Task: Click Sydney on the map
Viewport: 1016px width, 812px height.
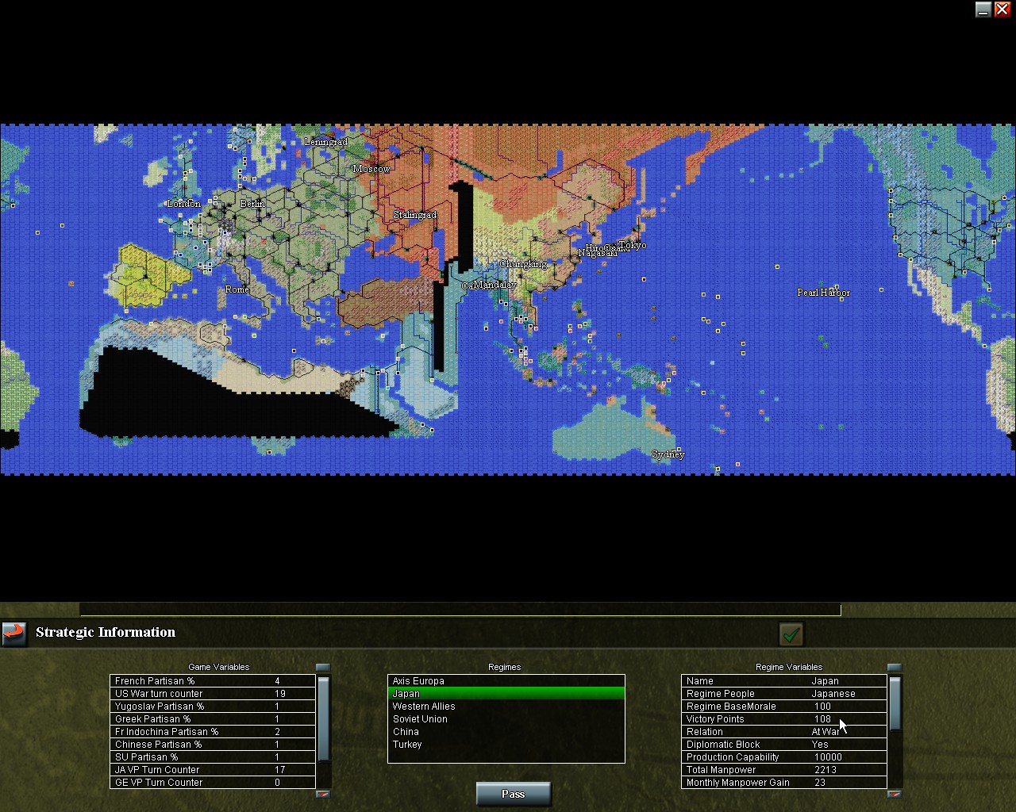Action: point(668,454)
